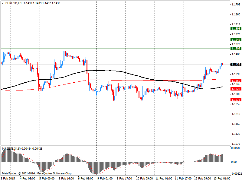Select the 1.1506 green level label
242x181 pixels.
click(236, 49)
